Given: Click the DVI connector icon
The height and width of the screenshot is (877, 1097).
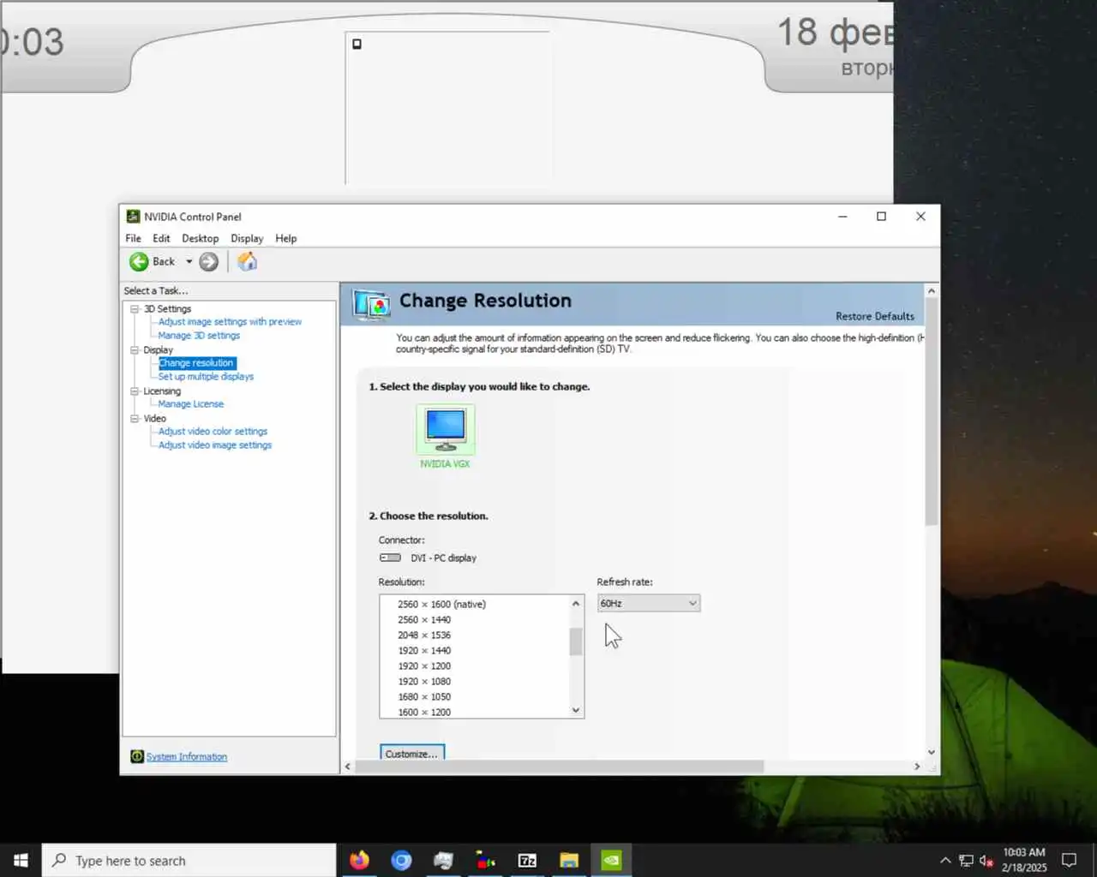Looking at the screenshot, I should (390, 558).
